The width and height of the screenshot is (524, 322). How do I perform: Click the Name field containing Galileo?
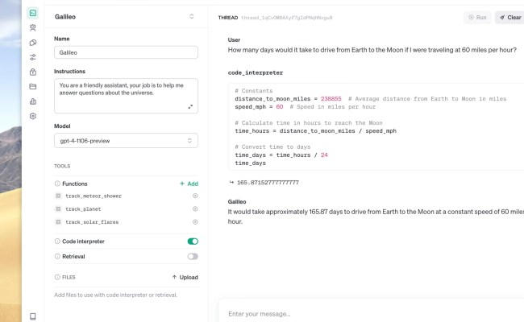point(126,52)
